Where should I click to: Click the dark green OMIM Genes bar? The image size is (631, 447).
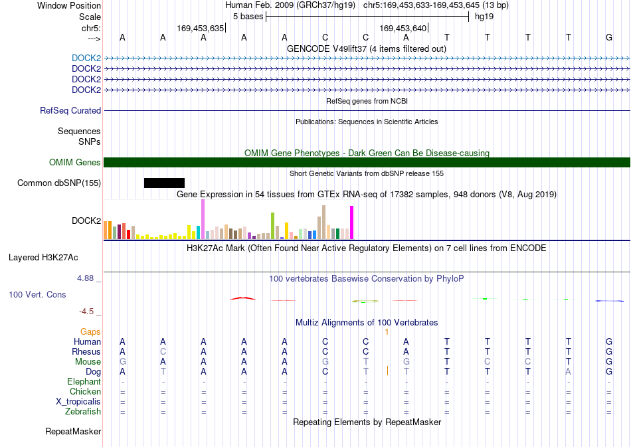click(367, 163)
